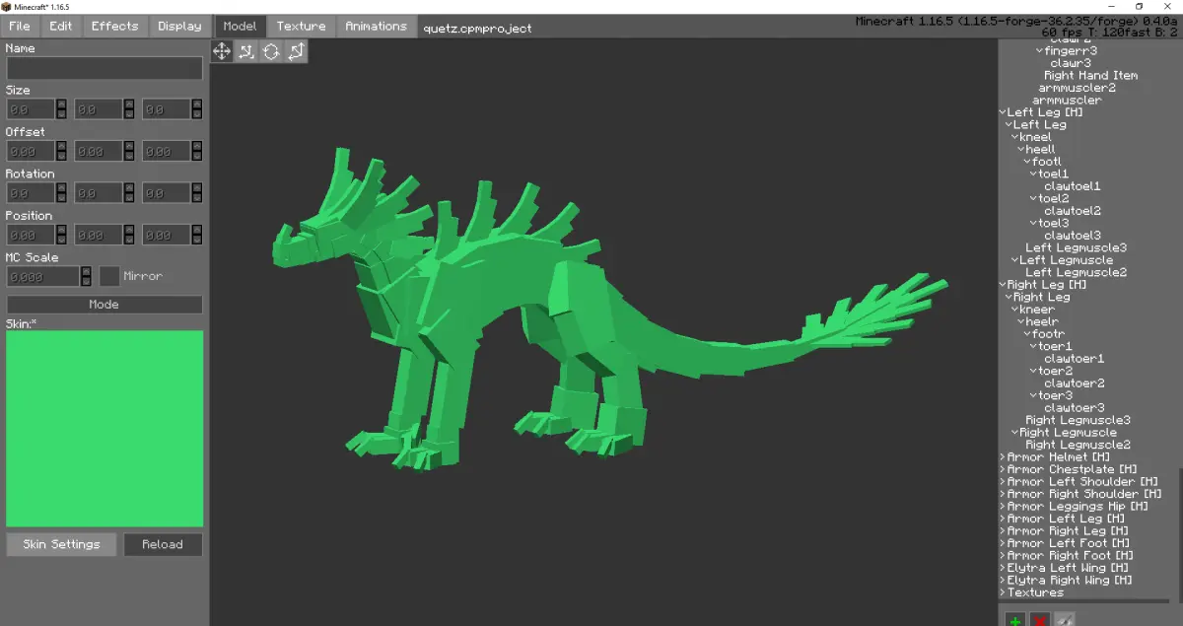Collapse the Left Leg [H] group
1183x626 pixels.
pyautogui.click(x=1003, y=112)
